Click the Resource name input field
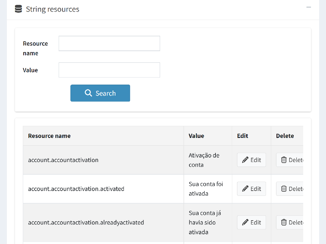326x244 pixels. pos(109,43)
